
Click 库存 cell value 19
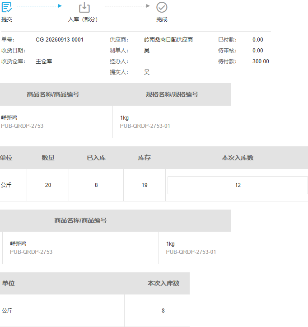click(x=145, y=185)
